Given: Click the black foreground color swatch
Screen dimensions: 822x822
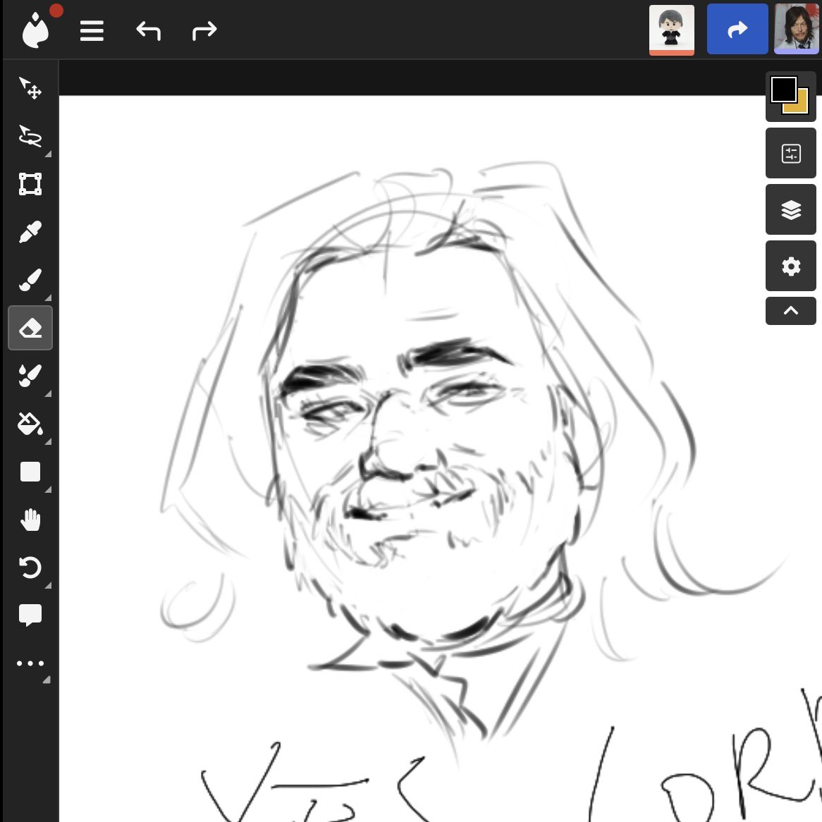Looking at the screenshot, I should tap(783, 87).
